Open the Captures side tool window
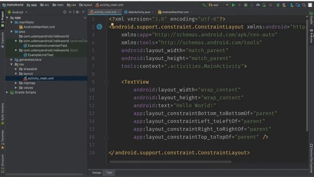 (x=2, y=40)
